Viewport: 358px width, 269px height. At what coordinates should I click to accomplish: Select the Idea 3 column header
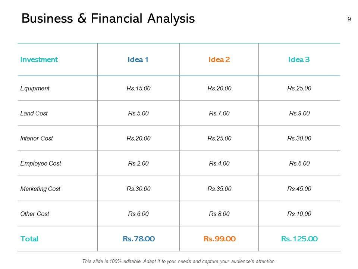[x=299, y=59]
